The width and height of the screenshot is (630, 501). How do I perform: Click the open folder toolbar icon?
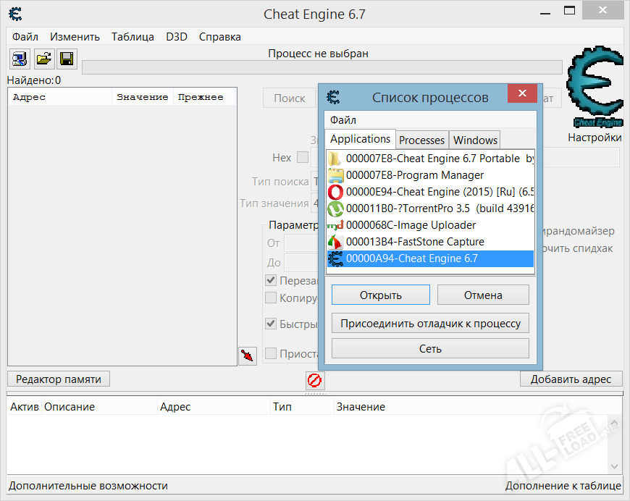[x=43, y=59]
